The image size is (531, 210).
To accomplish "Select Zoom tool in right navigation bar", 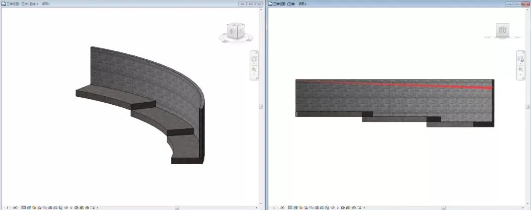I will [521, 70].
